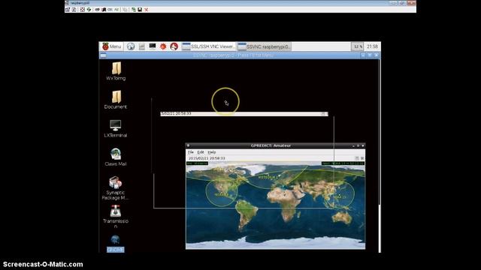Select the satellite footprint over North America

(222, 193)
